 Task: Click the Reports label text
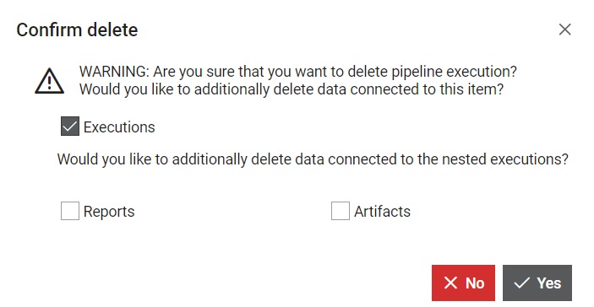point(109,212)
